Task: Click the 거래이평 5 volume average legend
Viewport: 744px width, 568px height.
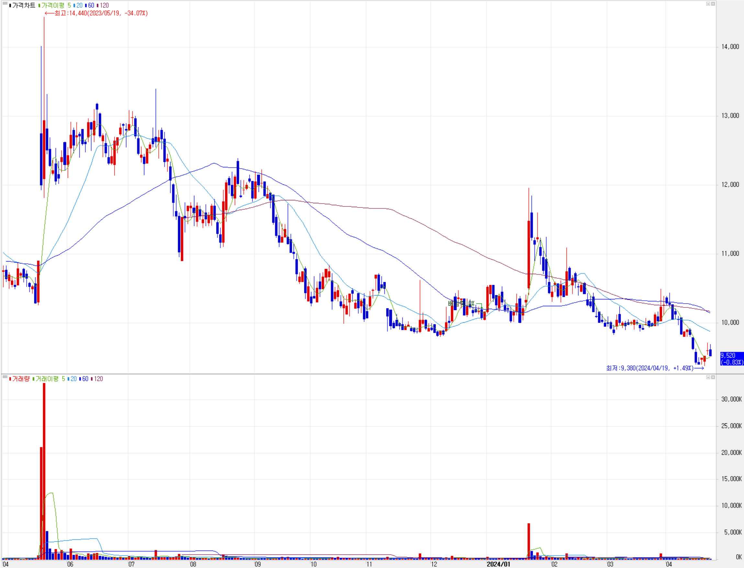Action: [50, 379]
